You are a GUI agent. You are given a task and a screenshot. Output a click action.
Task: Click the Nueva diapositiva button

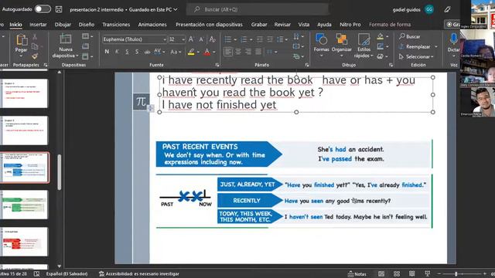(x=65, y=46)
